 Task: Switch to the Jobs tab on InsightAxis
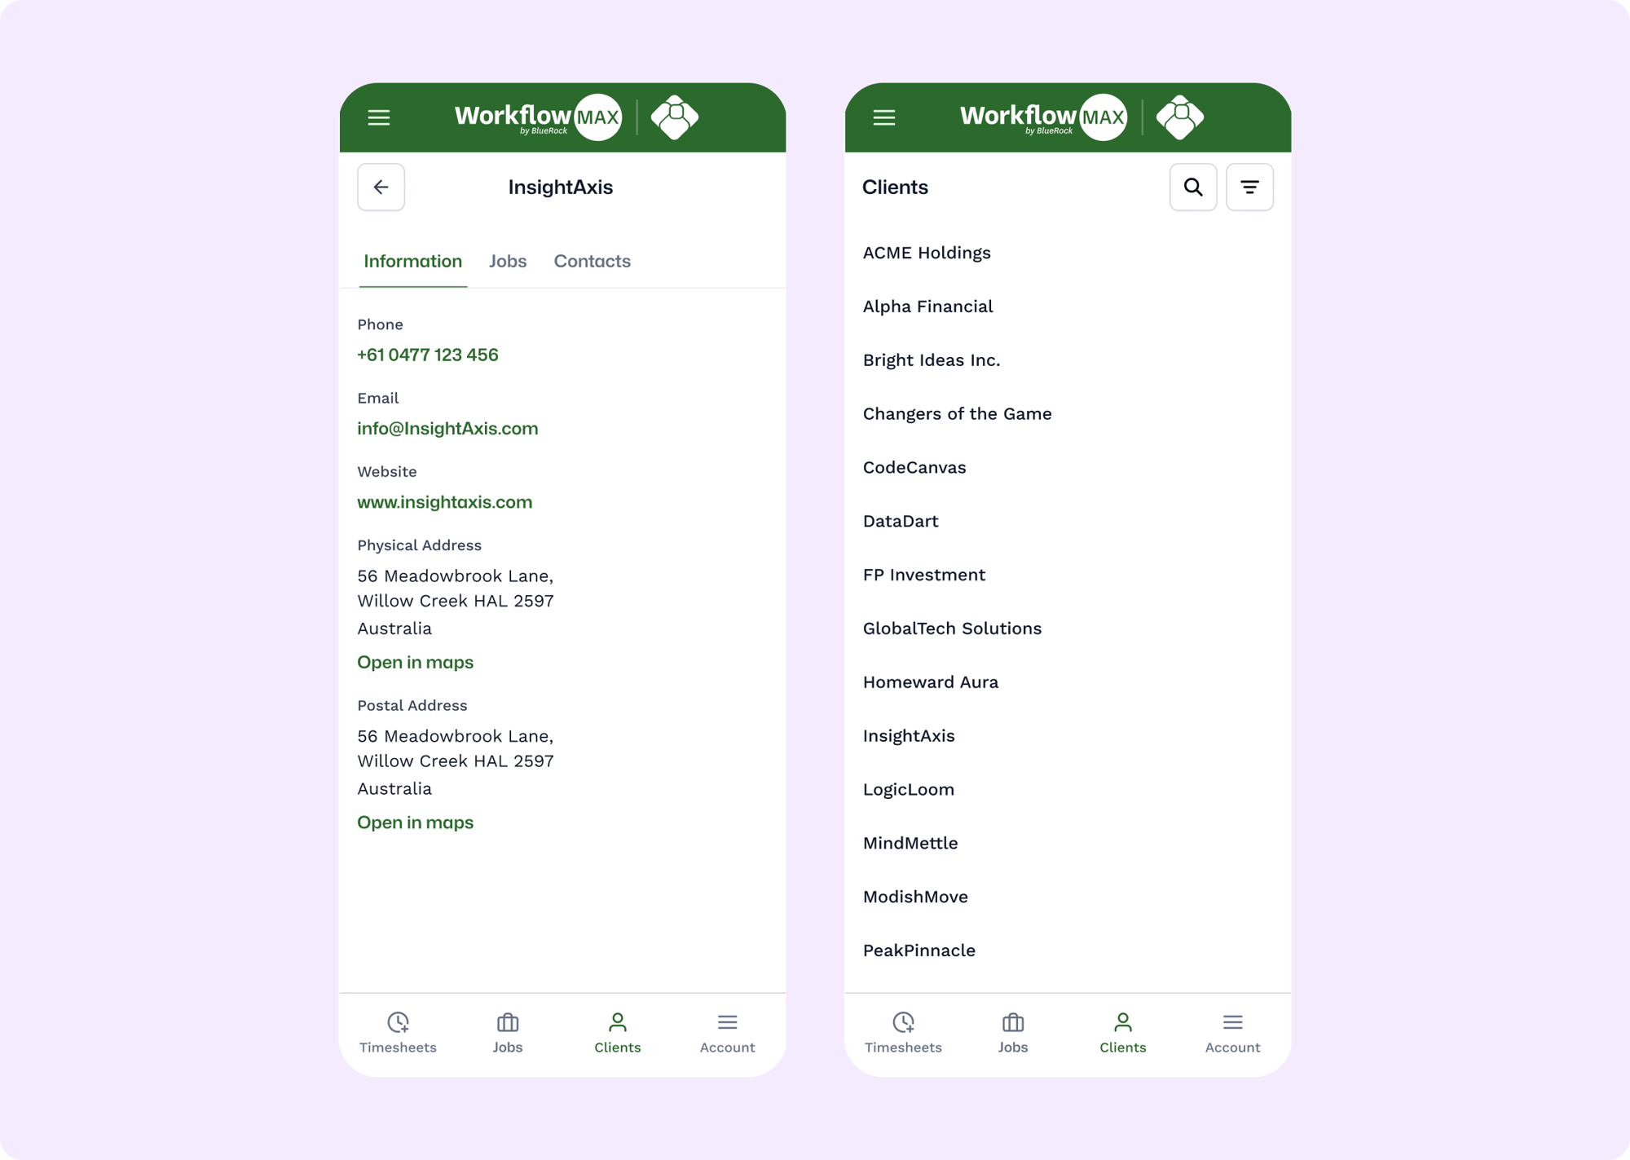point(507,261)
